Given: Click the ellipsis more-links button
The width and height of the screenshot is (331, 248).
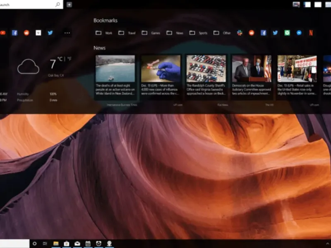Looking at the screenshot, I should tap(67, 33).
